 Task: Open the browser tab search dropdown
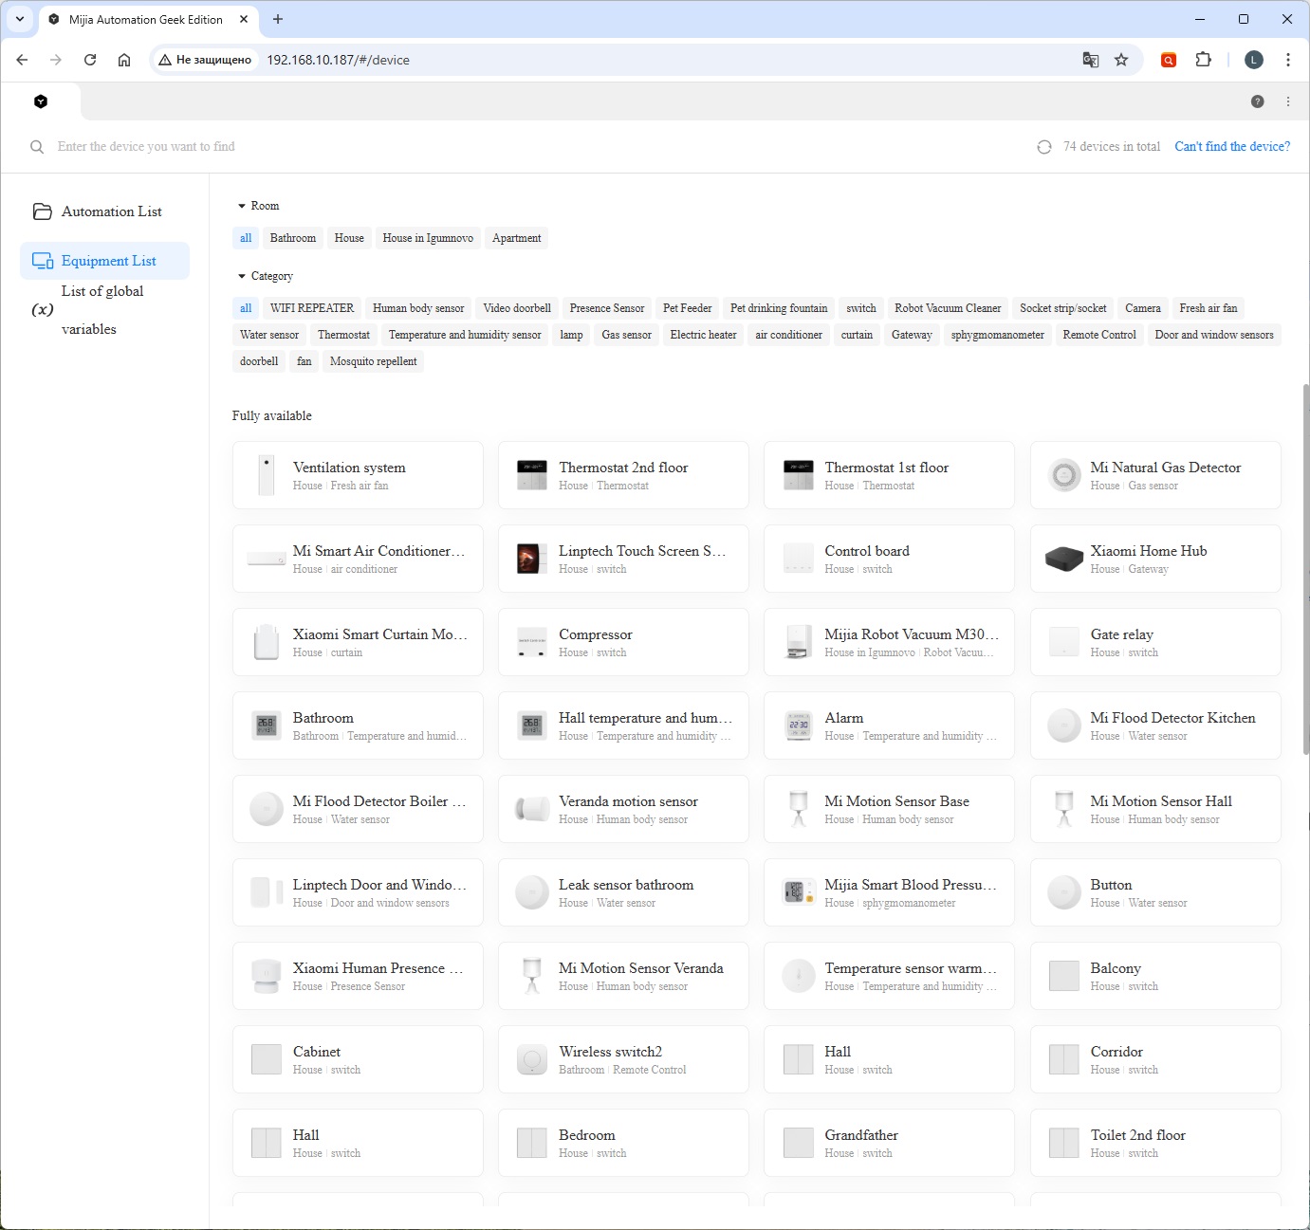pos(20,19)
